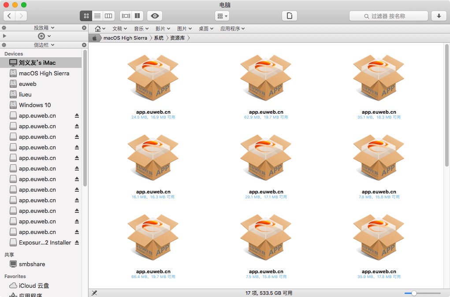Select the app.euweb.cn volume showing 35.9 MB
The width and height of the screenshot is (450, 297).
click(x=379, y=246)
